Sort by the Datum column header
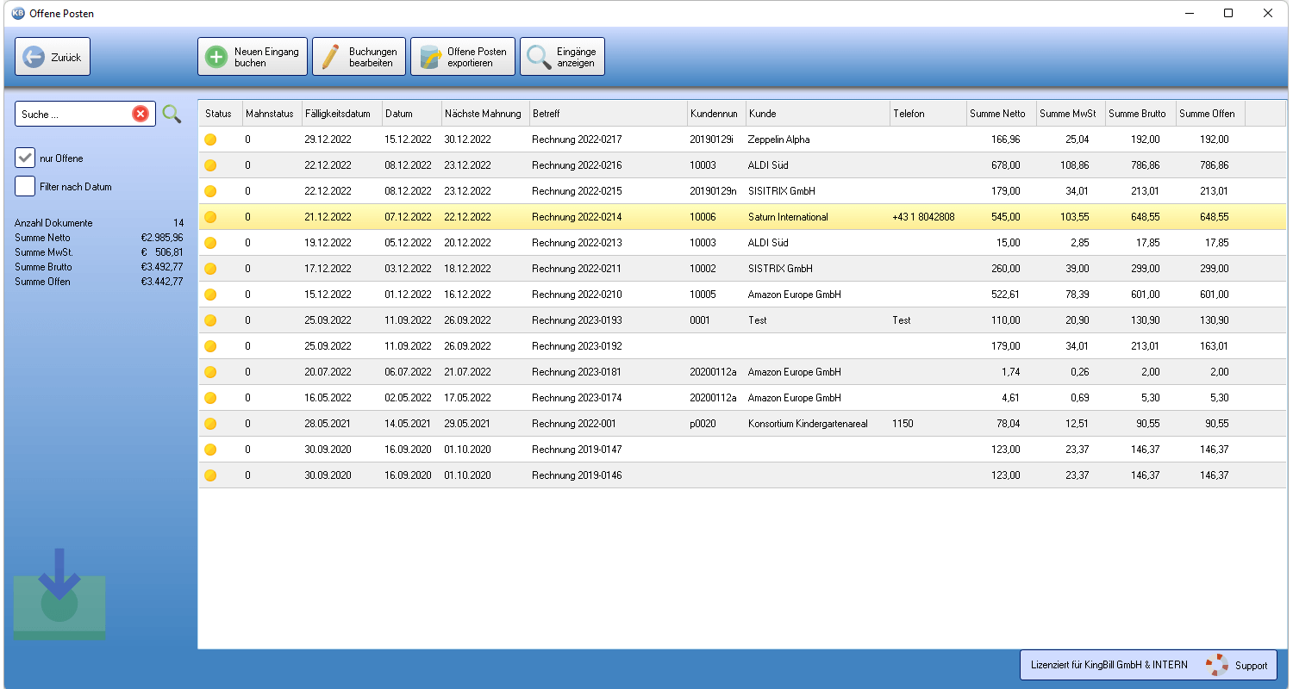 [412, 114]
